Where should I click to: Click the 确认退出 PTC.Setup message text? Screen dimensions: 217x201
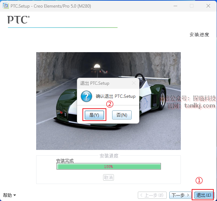pyautogui.click(x=116, y=96)
